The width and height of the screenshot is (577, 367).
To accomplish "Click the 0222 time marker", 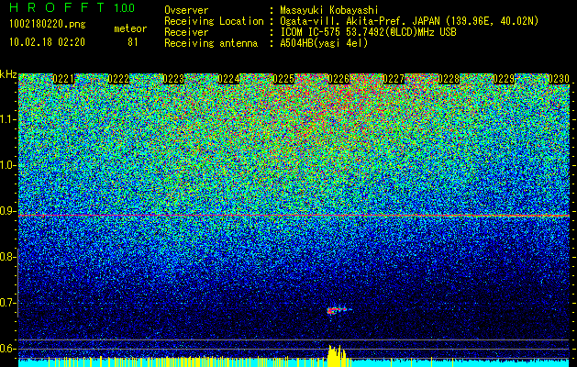I will click(x=118, y=79).
